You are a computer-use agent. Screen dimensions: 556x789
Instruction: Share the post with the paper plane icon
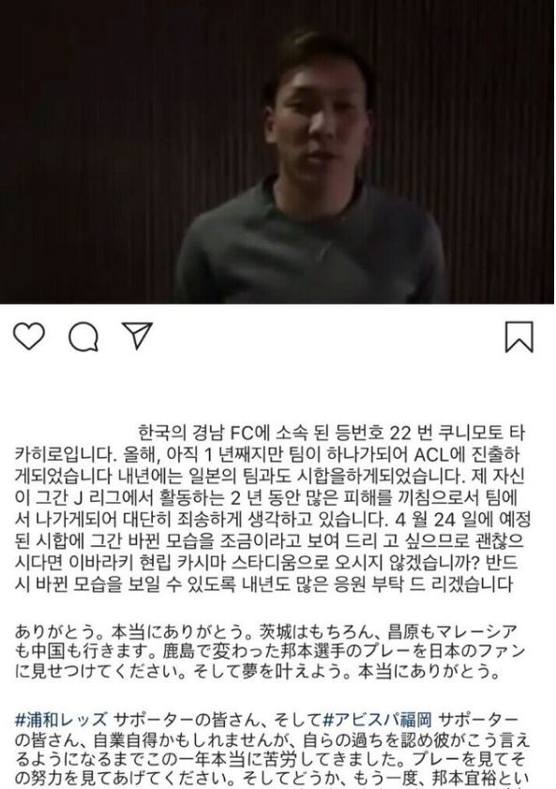point(137,336)
